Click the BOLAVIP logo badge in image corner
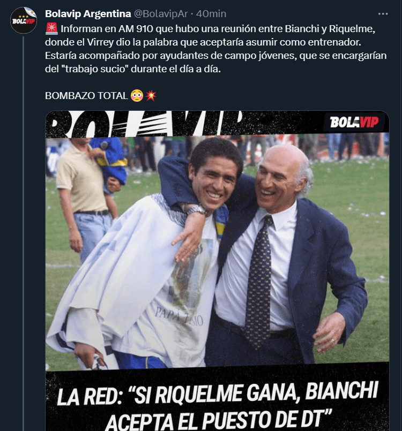The image size is (402, 431). 354,122
